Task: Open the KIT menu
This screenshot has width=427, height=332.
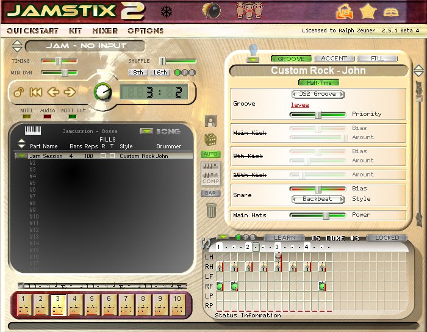Action: click(76, 31)
